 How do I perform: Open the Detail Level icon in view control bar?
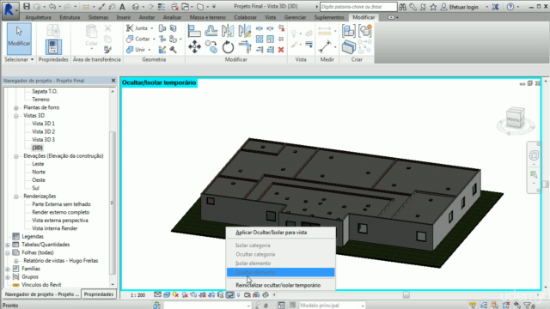coord(157,295)
